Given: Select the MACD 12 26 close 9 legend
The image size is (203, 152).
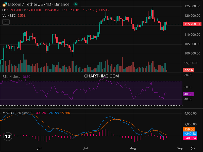Looking at the screenshot, I should tap(18, 113).
